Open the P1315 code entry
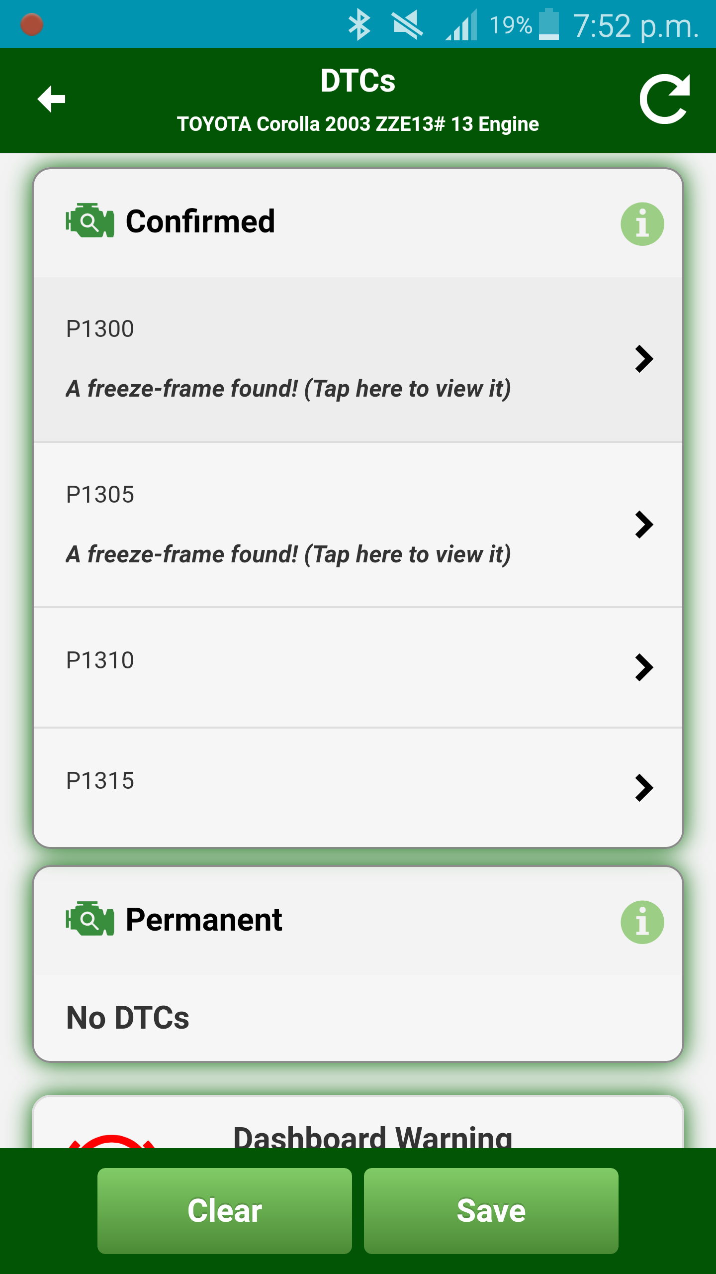The height and width of the screenshot is (1274, 716). pyautogui.click(x=358, y=788)
